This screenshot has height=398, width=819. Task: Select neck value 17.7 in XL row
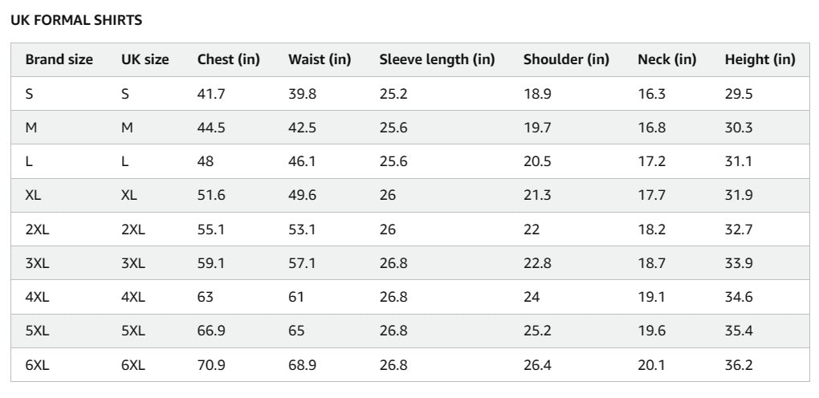(x=651, y=195)
